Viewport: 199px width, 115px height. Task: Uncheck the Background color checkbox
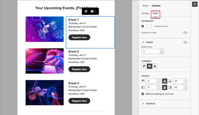tap(143, 26)
